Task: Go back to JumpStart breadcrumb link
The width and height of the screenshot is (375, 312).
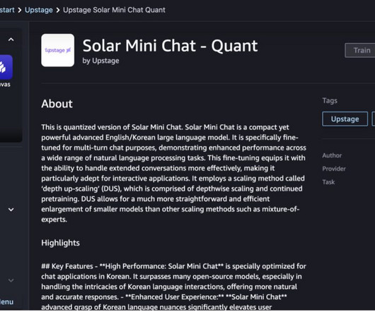Action: [7, 10]
